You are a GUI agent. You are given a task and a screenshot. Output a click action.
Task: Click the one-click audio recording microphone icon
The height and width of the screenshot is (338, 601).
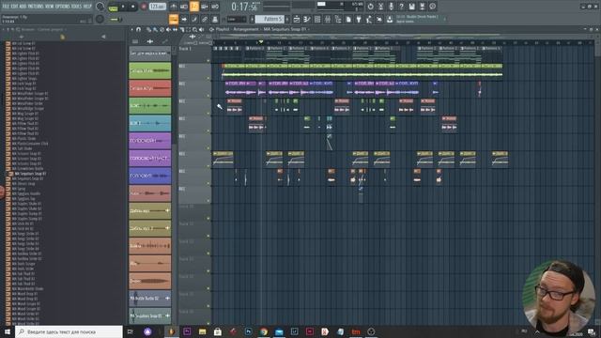coord(391,7)
